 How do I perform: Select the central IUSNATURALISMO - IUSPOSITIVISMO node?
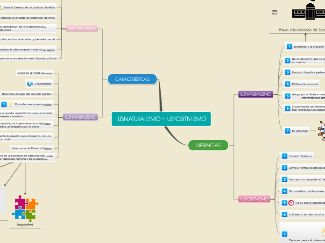click(161, 119)
